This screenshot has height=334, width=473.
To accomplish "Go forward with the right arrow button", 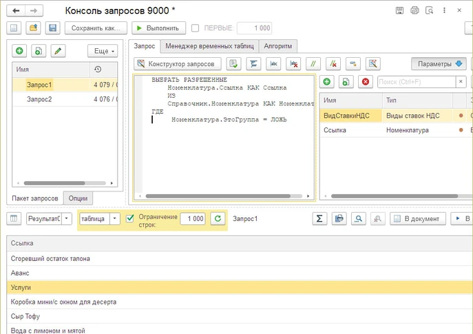I will click(x=34, y=10).
